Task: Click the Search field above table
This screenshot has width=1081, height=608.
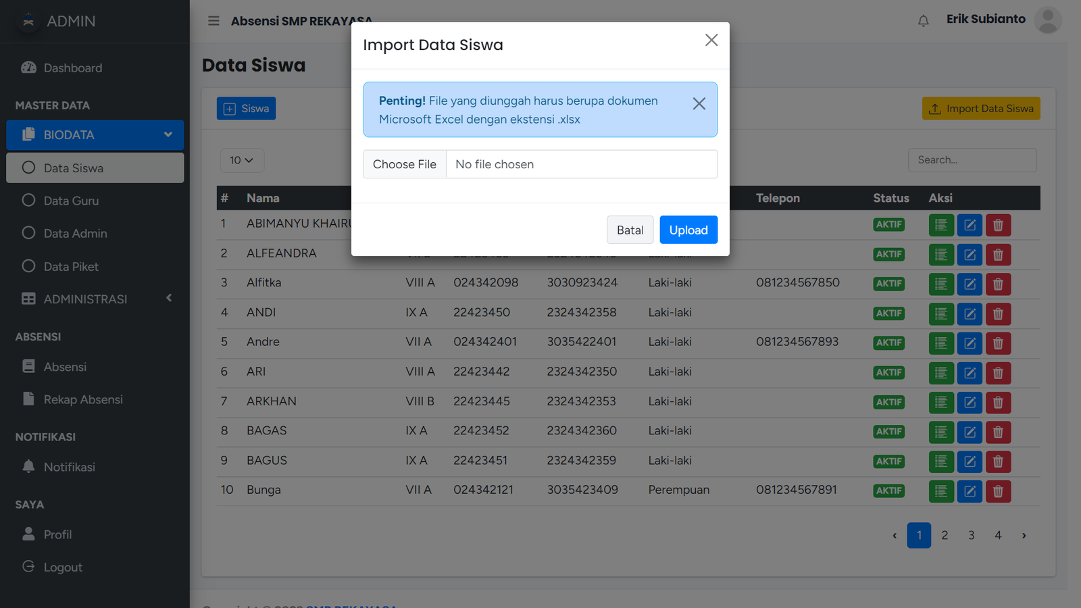Action: point(972,160)
